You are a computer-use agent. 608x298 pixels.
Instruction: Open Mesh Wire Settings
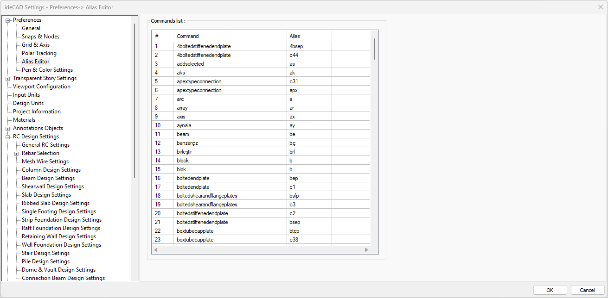[x=45, y=161]
